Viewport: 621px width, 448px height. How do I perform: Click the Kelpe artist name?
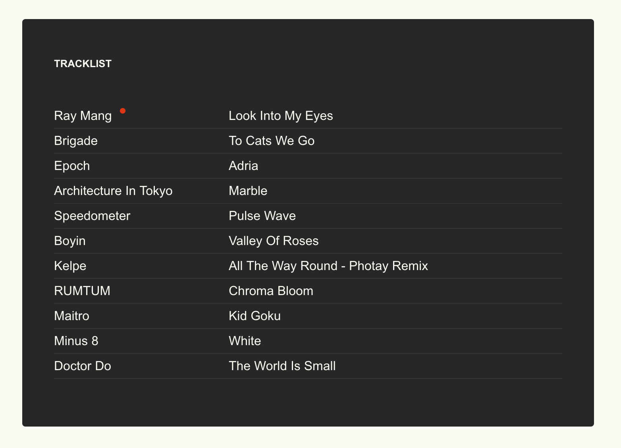click(x=70, y=266)
